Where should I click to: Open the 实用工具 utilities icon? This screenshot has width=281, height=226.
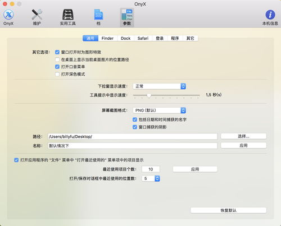pos(67,17)
